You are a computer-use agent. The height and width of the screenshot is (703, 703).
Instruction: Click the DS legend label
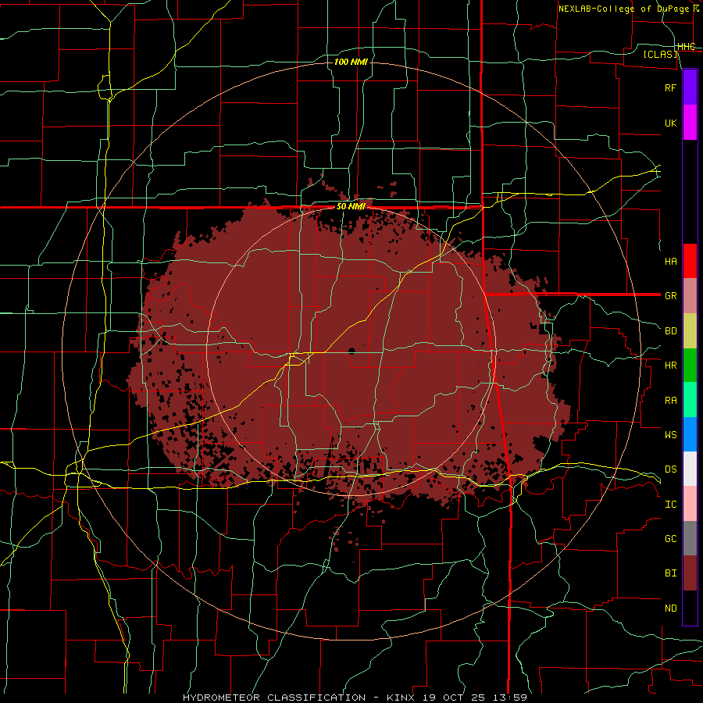tap(670, 469)
